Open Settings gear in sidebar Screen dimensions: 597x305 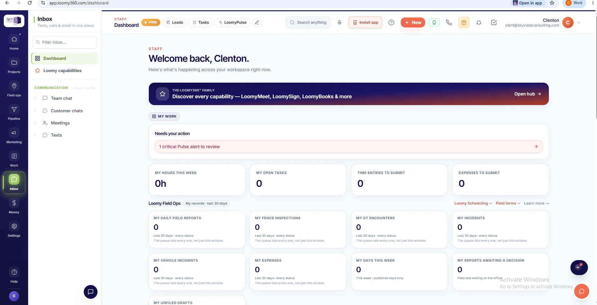point(14,229)
